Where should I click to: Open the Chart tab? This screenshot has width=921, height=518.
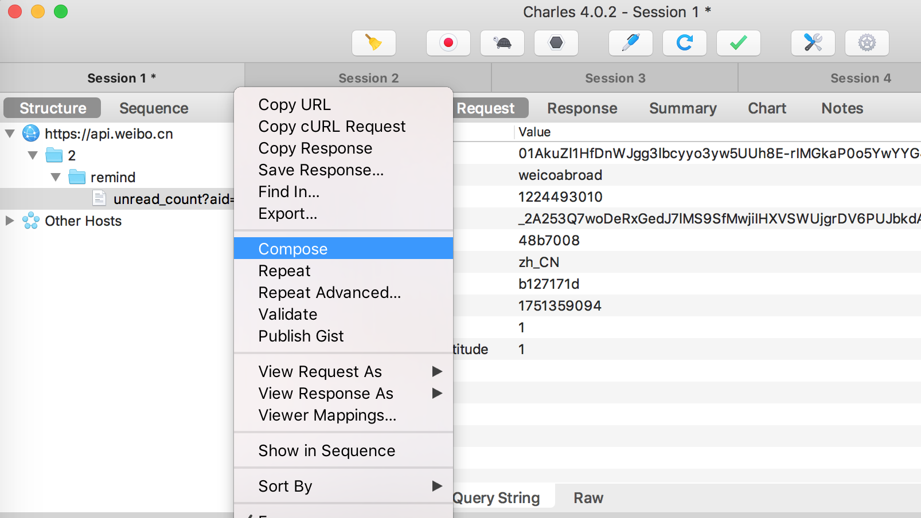(767, 108)
